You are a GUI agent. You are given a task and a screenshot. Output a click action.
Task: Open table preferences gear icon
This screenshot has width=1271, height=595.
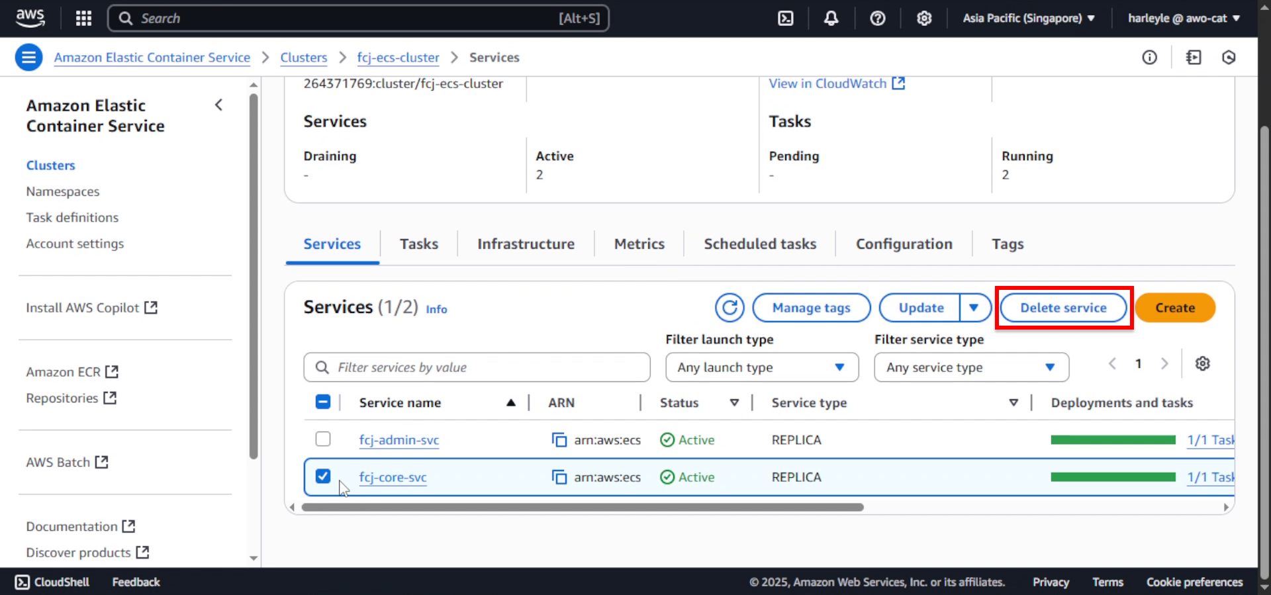click(x=1202, y=363)
